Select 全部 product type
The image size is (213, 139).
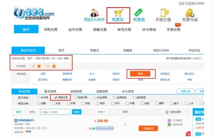43,74
